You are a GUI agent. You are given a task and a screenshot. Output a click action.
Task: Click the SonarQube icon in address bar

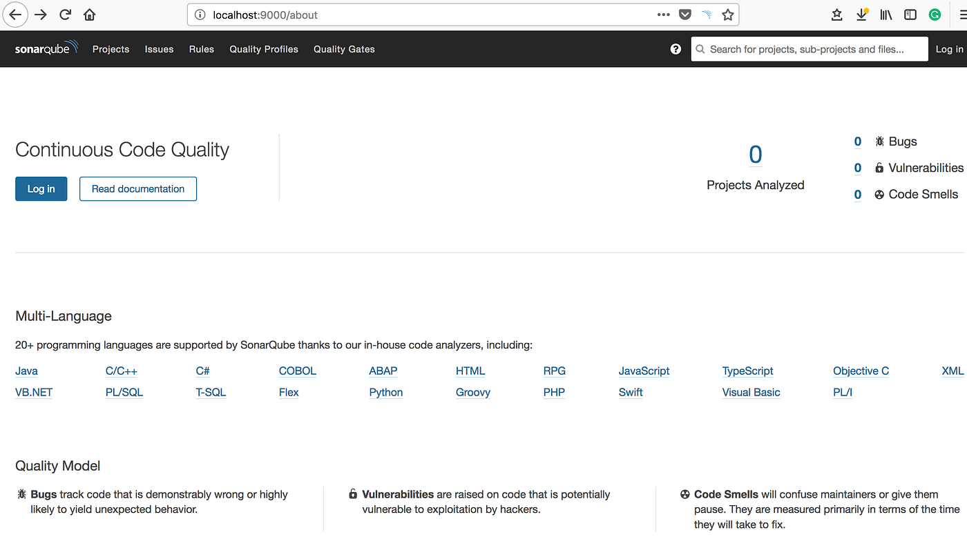point(707,14)
